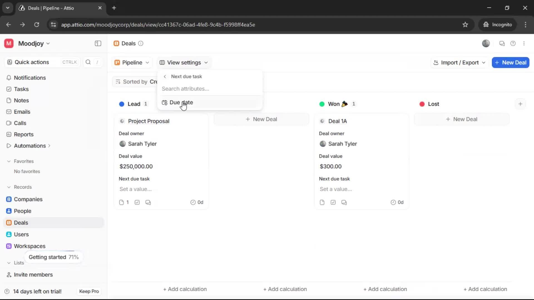Image resolution: width=534 pixels, height=300 pixels.
Task: Open the Pipeline view selector
Action: click(x=132, y=62)
